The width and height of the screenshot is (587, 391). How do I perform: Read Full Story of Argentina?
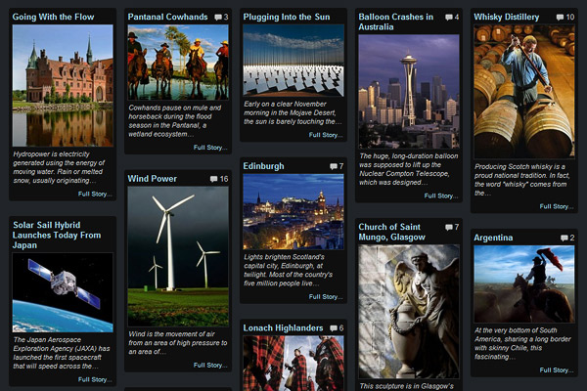pos(556,370)
